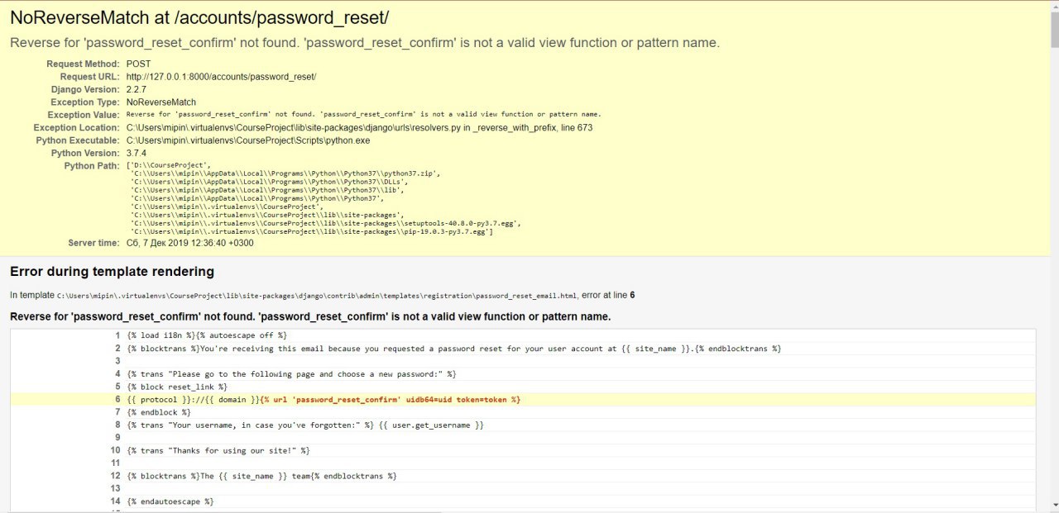The image size is (1059, 513).
Task: Click the 'Thanks for using our site!' line
Action: 218,451
